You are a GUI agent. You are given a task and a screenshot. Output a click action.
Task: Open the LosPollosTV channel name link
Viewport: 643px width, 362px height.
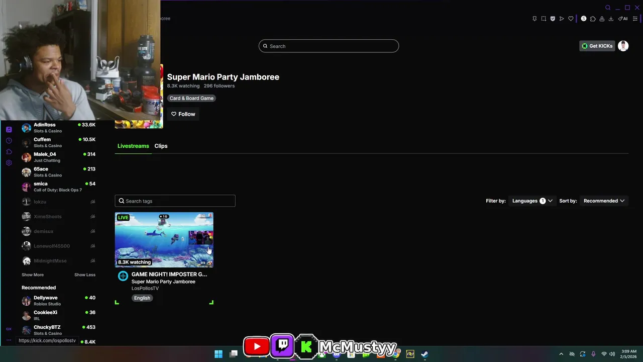tap(145, 288)
